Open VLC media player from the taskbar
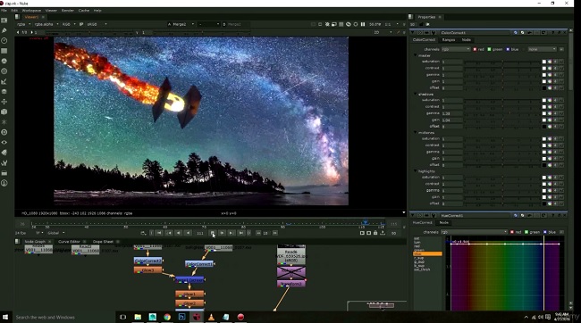The width and height of the screenshot is (581, 323). [211, 317]
